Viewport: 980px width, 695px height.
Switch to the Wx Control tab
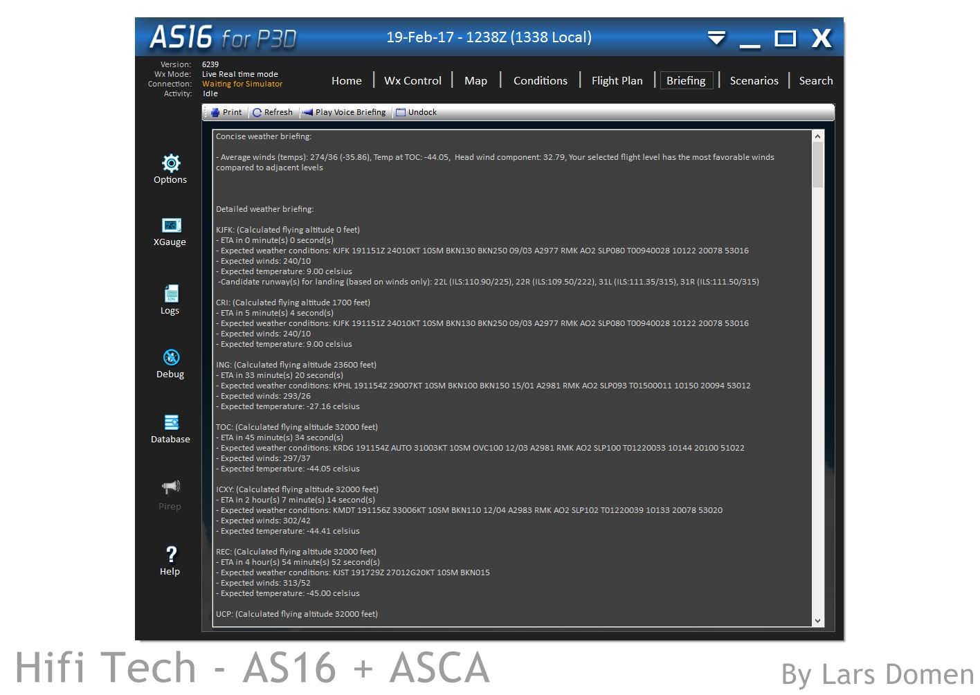pyautogui.click(x=412, y=81)
